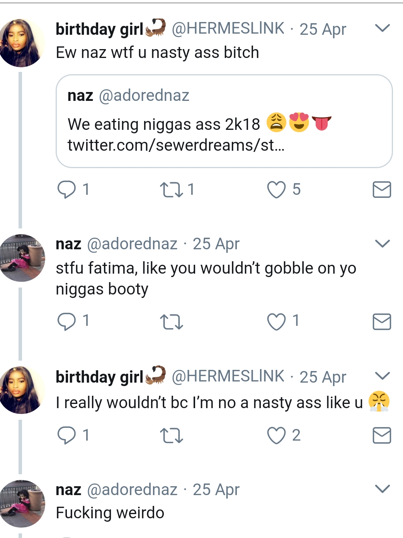The height and width of the screenshot is (538, 403).
Task: Like naz's "stfu fatima" tweet
Action: pos(277,322)
